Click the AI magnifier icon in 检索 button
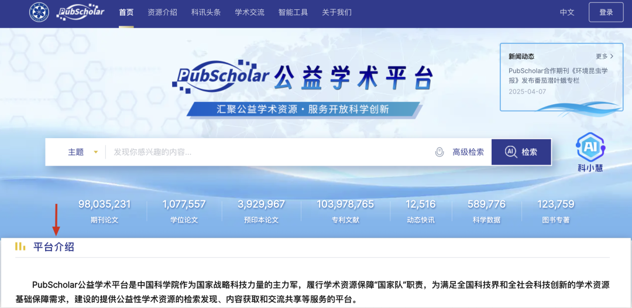The width and height of the screenshot is (632, 308). pos(511,152)
